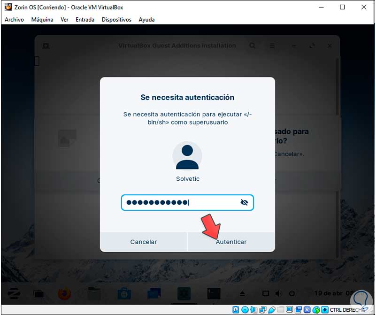Click the VirtualBox hard disk status icon
This screenshot has width=376, height=315.
(236, 310)
